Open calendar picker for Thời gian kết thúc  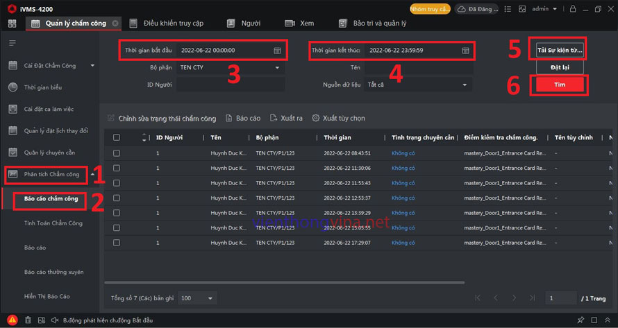click(466, 51)
